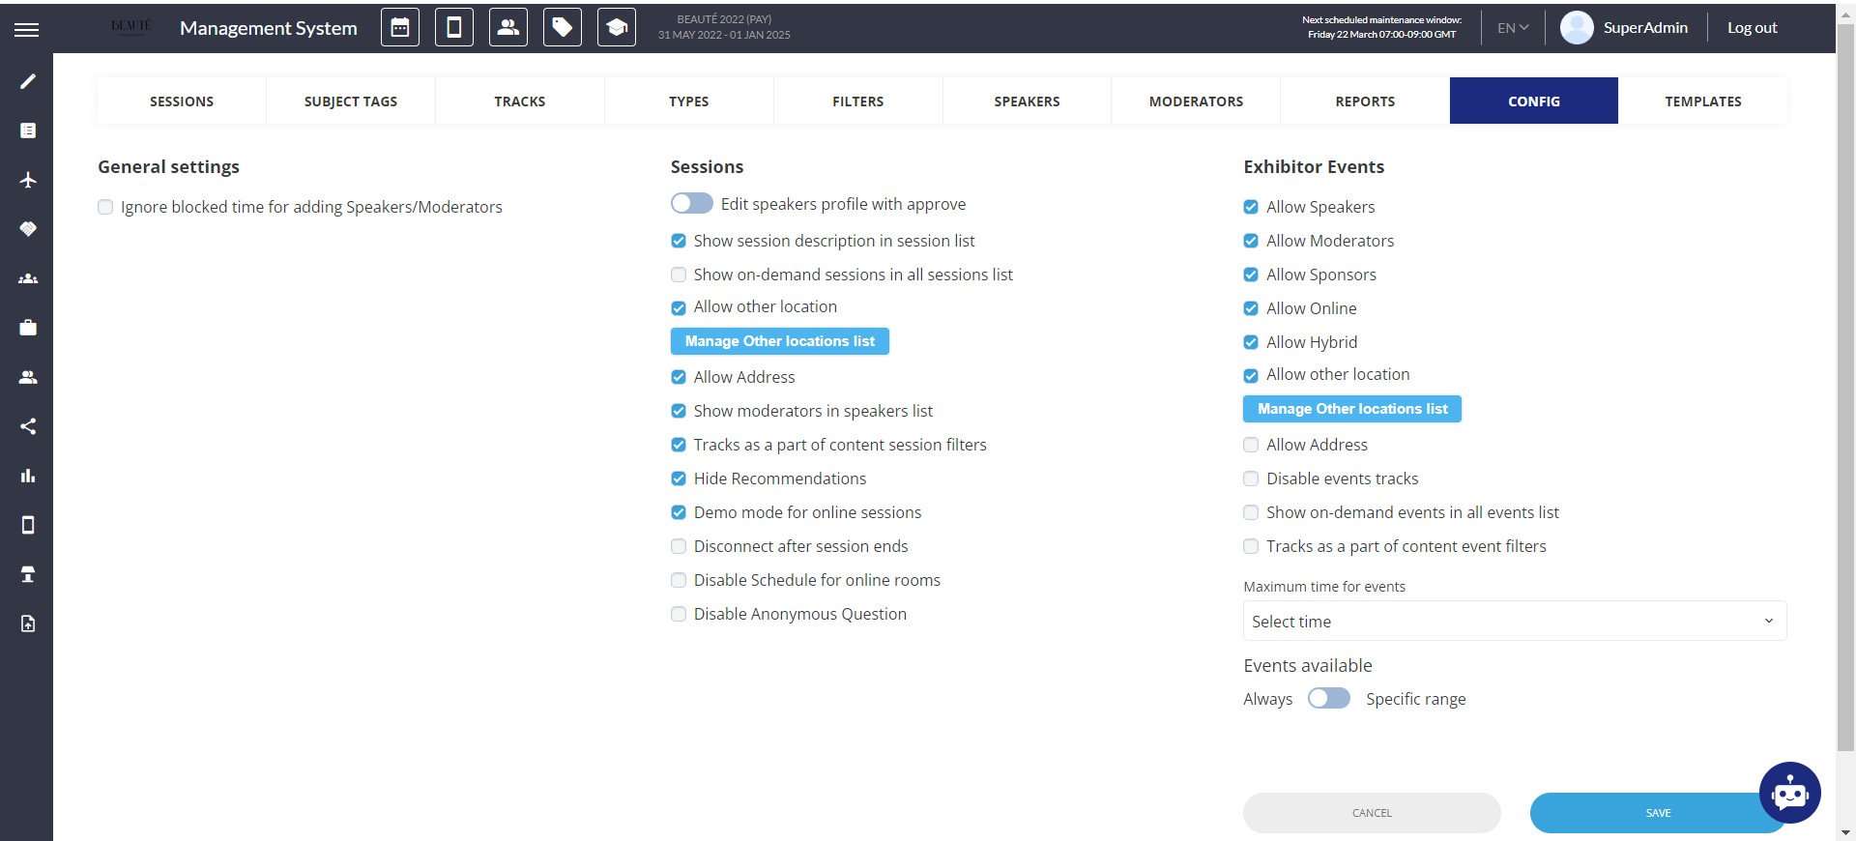Click the SuperAdmin avatar

1577,28
